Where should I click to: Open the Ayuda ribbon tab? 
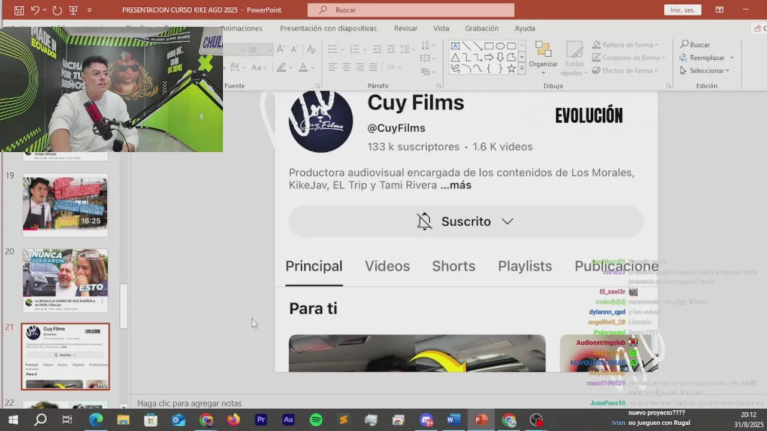[525, 28]
